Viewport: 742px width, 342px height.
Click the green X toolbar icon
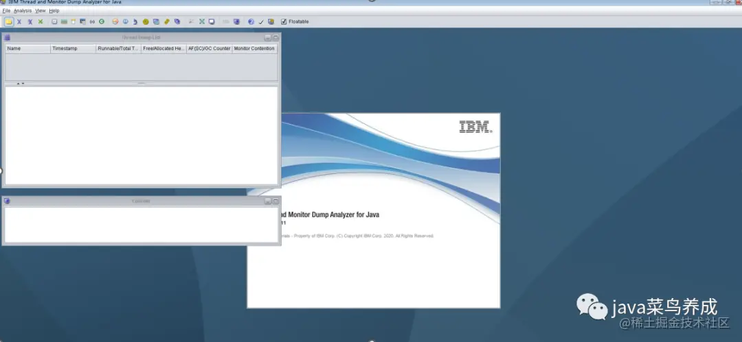click(x=41, y=22)
